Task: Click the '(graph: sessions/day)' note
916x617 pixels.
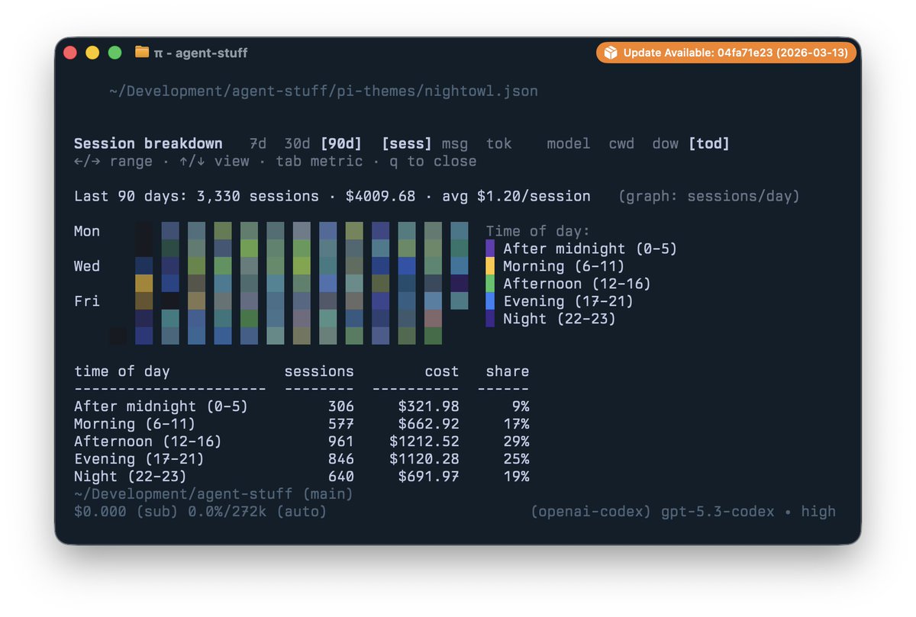Action: 708,196
